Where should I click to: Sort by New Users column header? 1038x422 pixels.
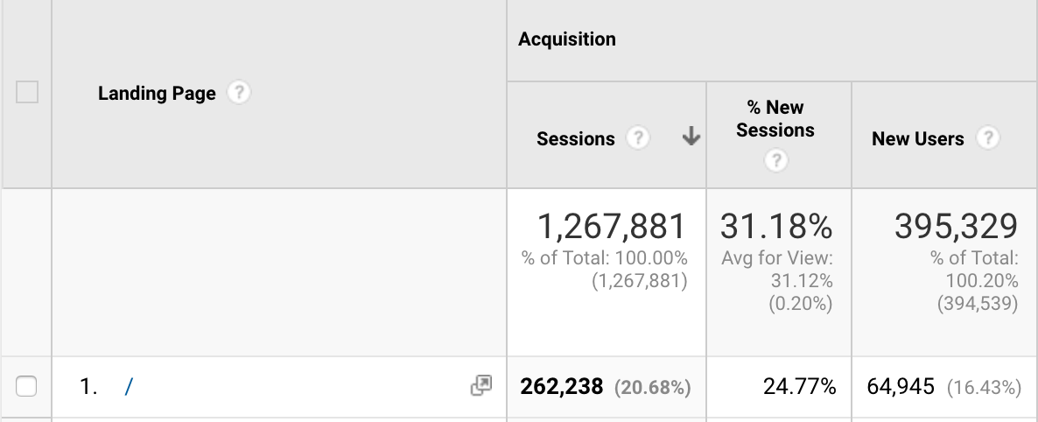click(917, 139)
